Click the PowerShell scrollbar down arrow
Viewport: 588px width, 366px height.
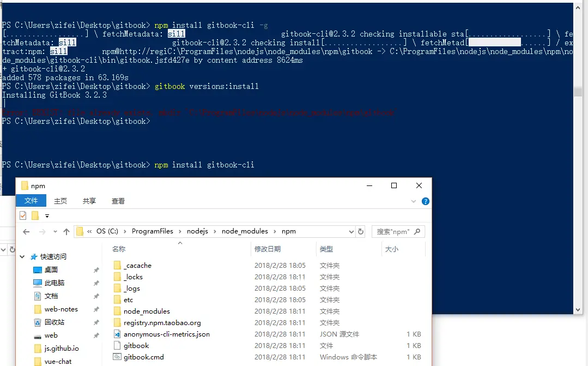[x=578, y=310]
